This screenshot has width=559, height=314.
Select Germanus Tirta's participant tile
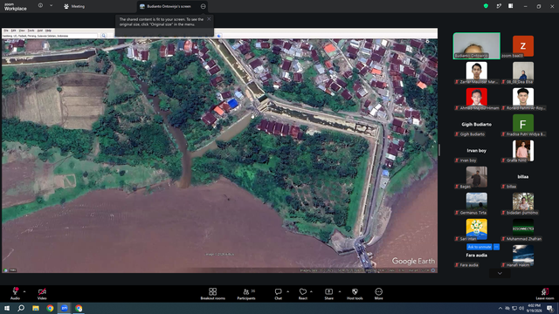tap(477, 203)
